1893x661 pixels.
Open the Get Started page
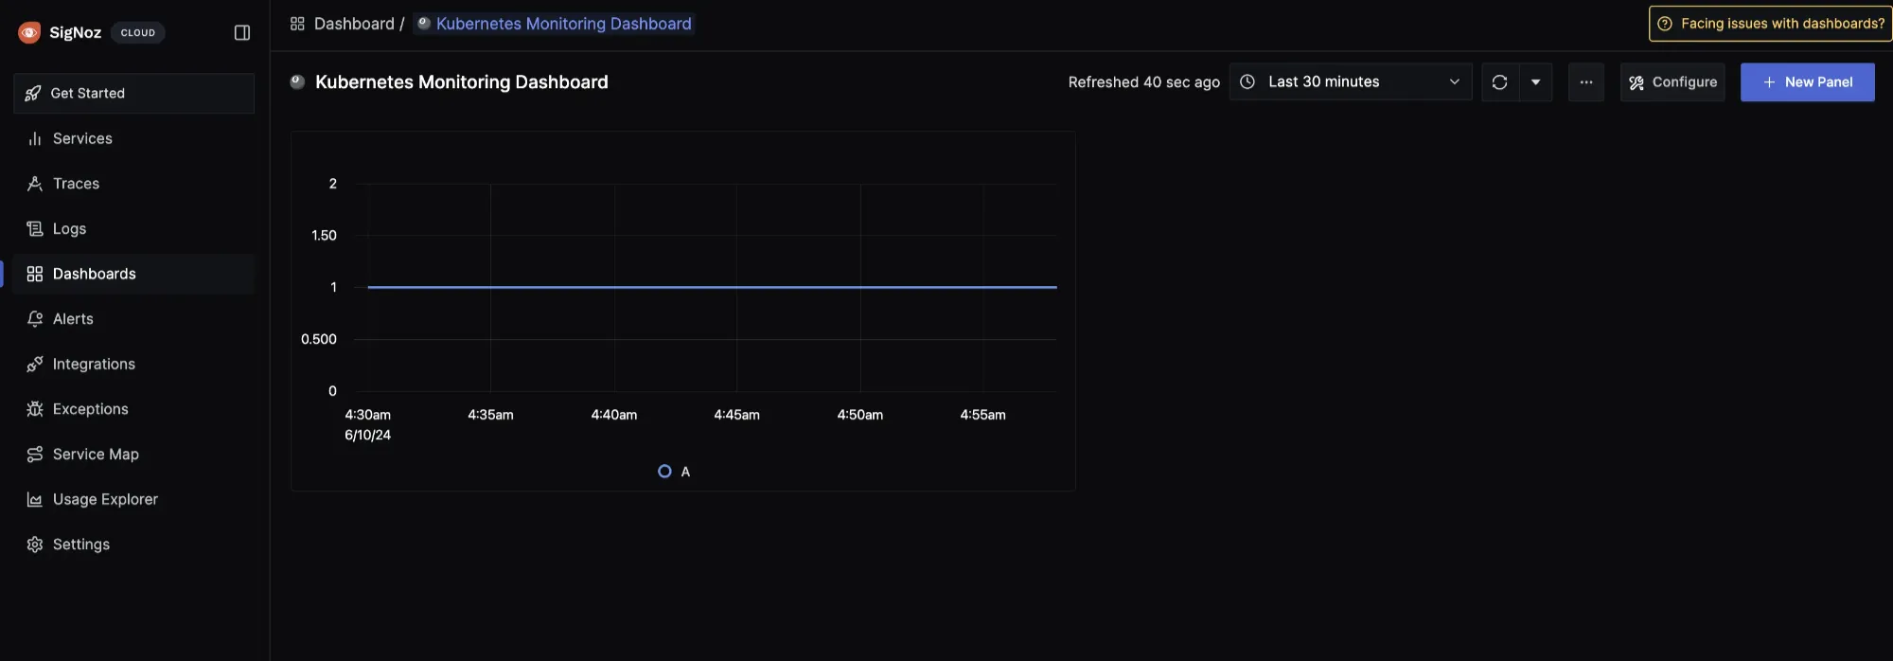[x=134, y=93]
